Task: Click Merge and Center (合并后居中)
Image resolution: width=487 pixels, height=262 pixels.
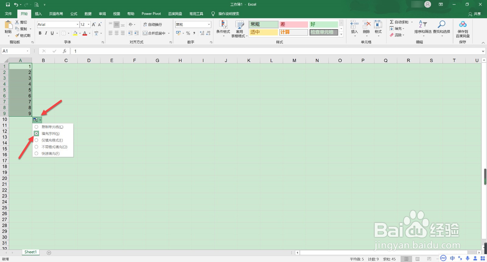Action: (154, 33)
